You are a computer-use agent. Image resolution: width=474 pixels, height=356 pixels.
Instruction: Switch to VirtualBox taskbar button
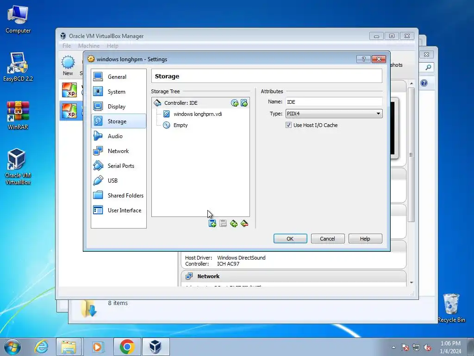pyautogui.click(x=156, y=347)
